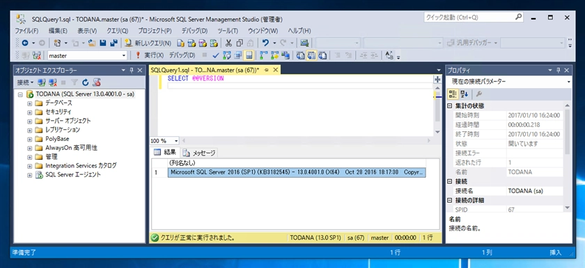Viewport: 585px width, 268px height.
Task: Click the 接続名 property row
Action: [x=508, y=191]
